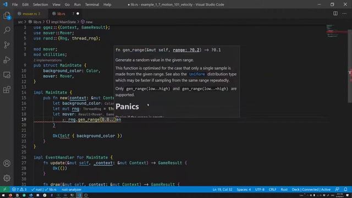Open the Run and Debug view
This screenshot has height=198, width=352.
(7, 60)
